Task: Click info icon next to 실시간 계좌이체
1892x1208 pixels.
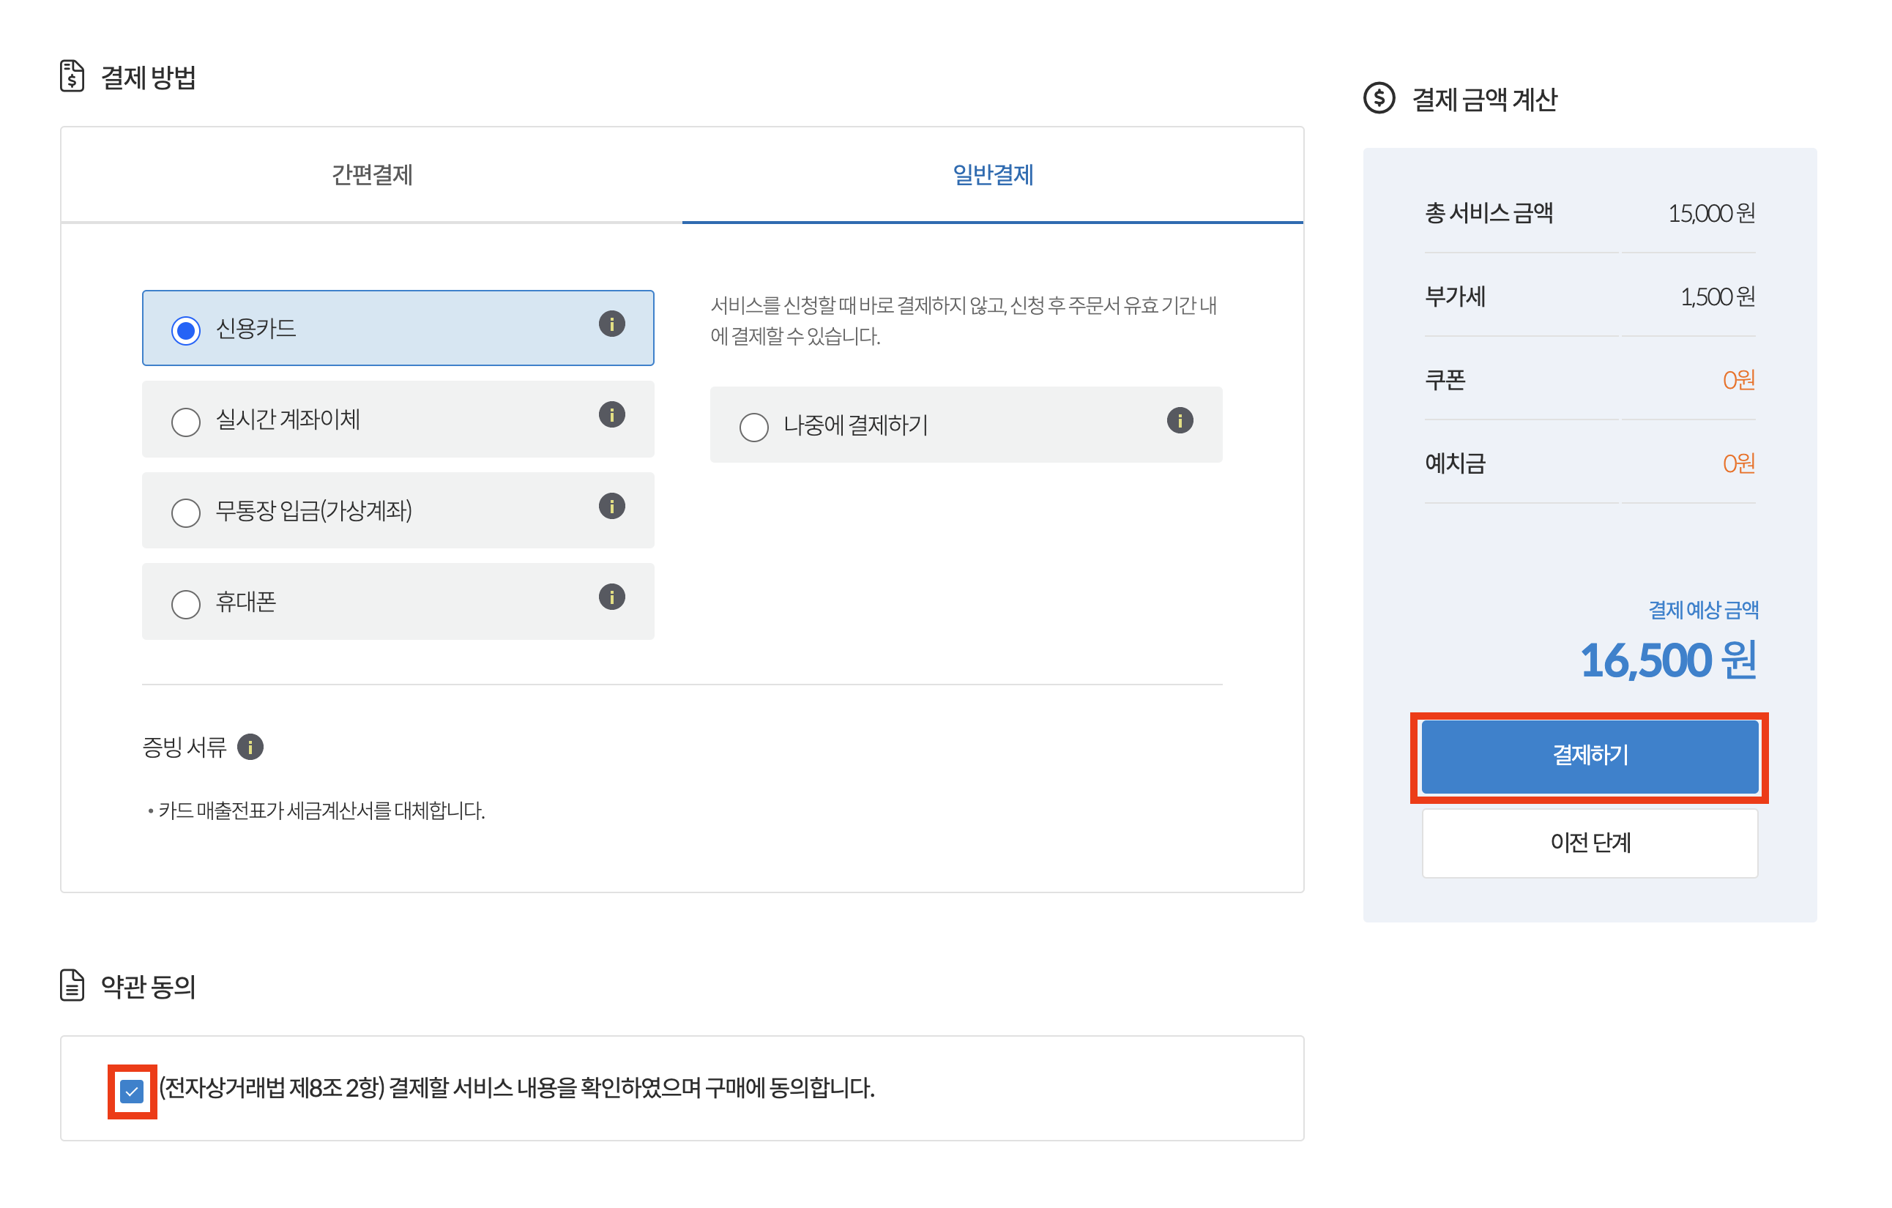Action: (x=611, y=414)
